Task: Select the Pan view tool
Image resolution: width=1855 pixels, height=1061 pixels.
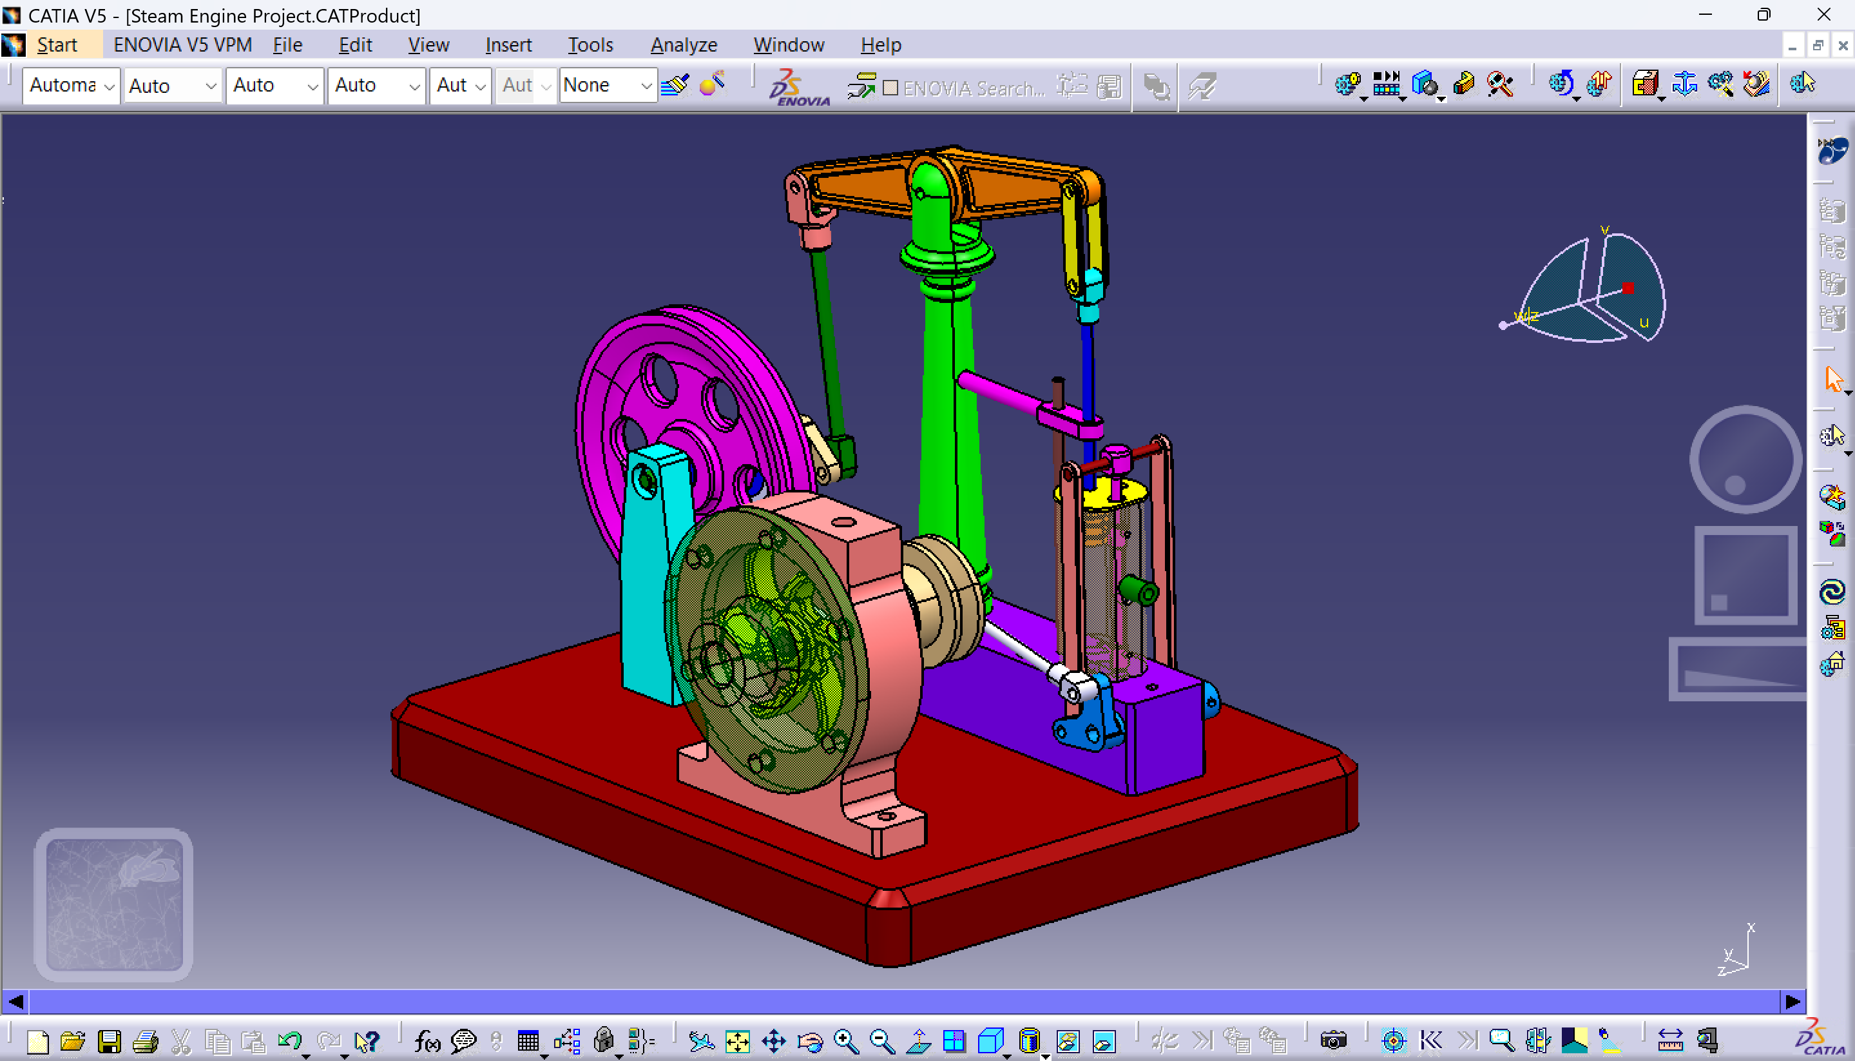Action: [773, 1041]
